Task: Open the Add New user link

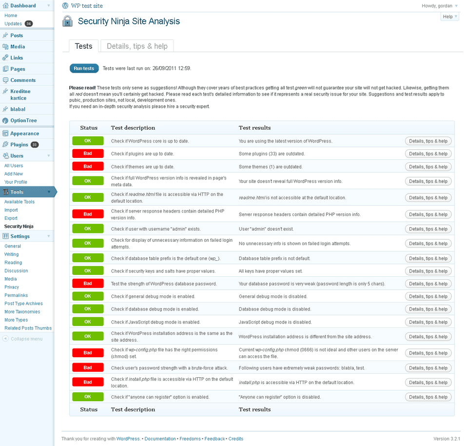Action: coord(14,174)
